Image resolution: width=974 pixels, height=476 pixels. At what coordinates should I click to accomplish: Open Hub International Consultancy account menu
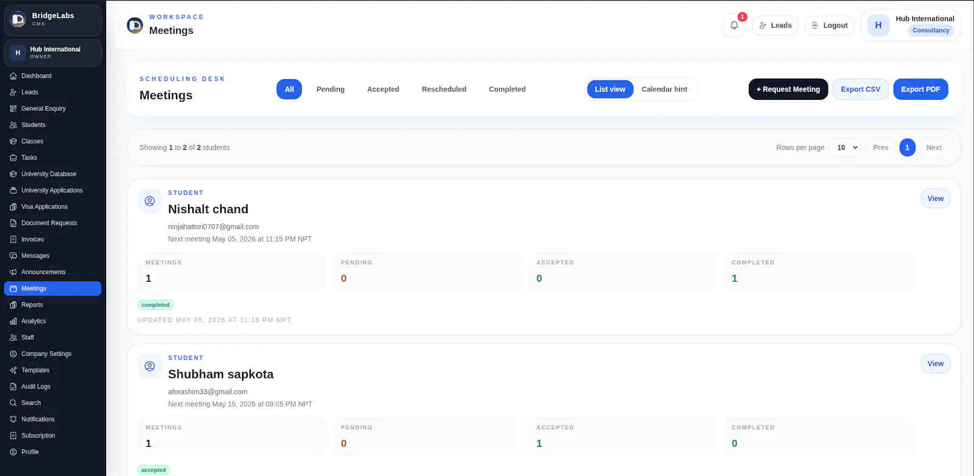[911, 26]
